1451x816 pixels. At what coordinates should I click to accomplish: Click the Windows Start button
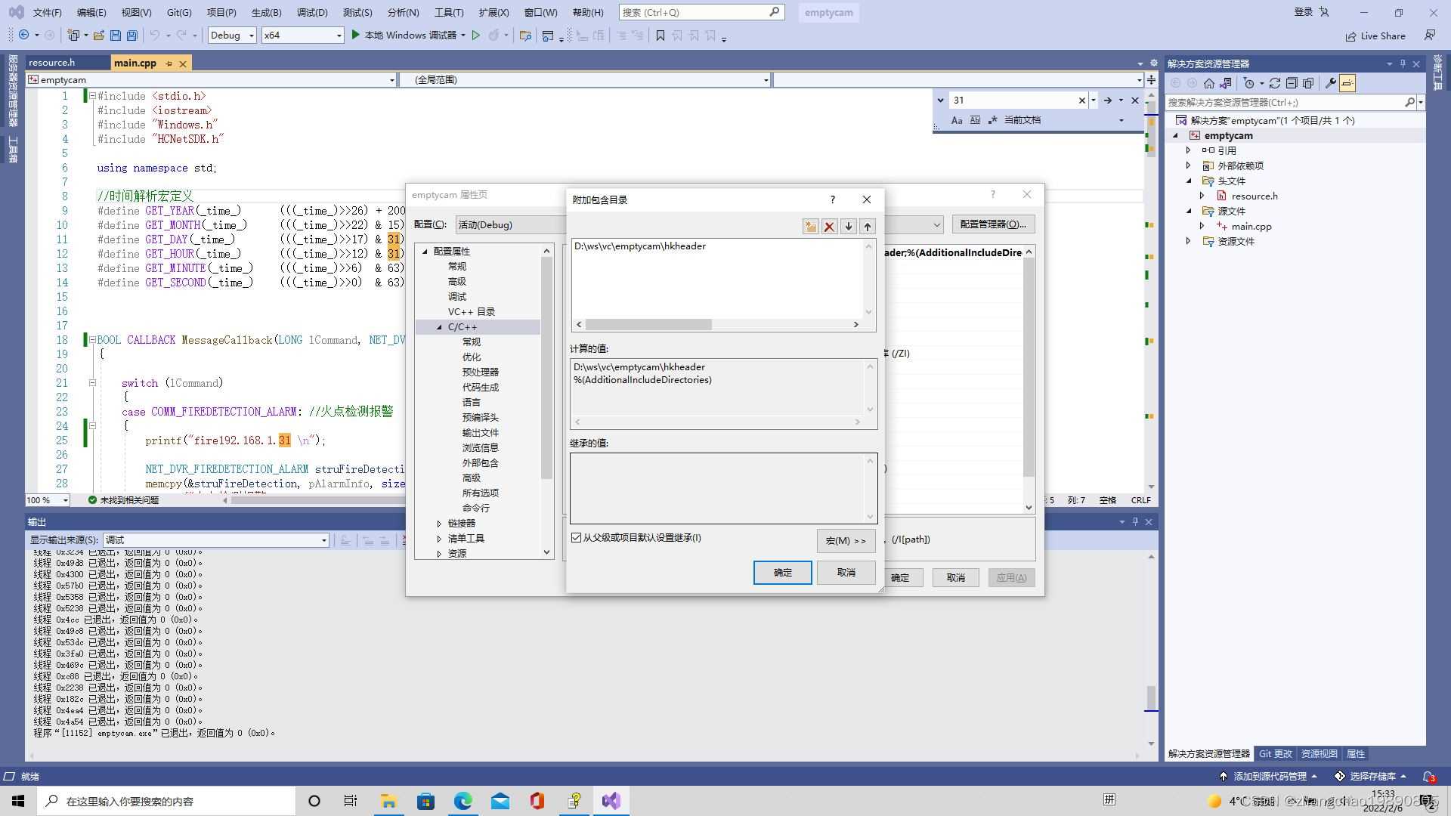pyautogui.click(x=18, y=801)
